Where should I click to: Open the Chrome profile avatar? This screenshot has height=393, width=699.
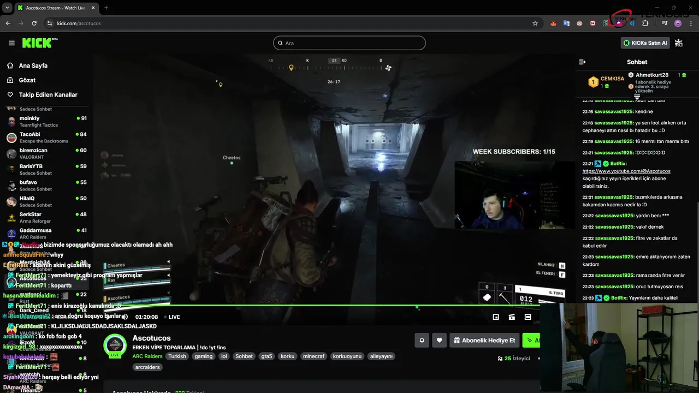(678, 23)
